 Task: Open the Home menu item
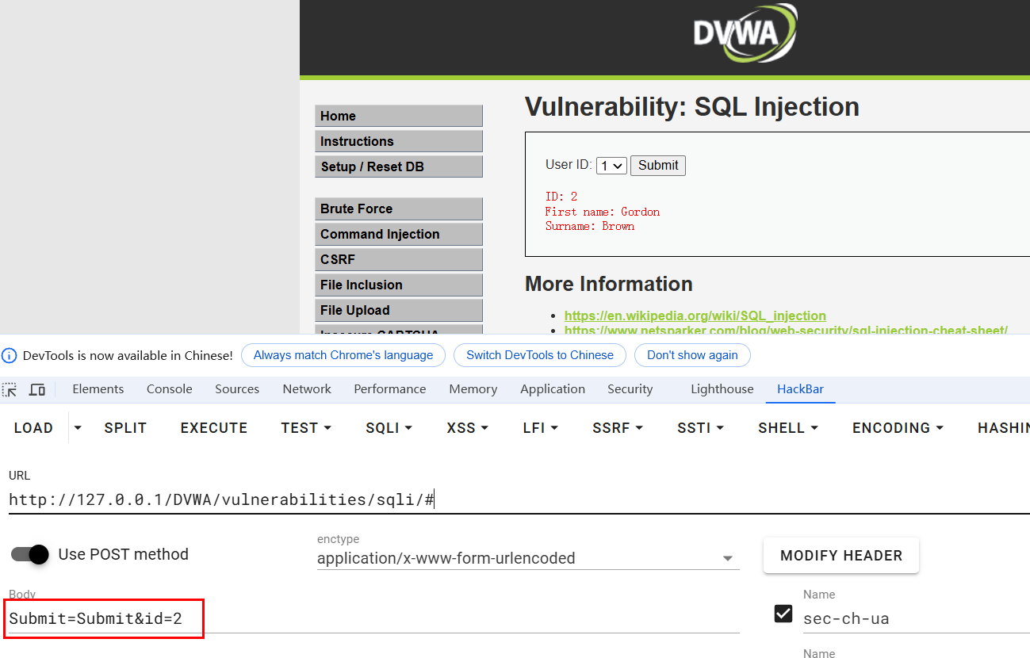(x=399, y=116)
